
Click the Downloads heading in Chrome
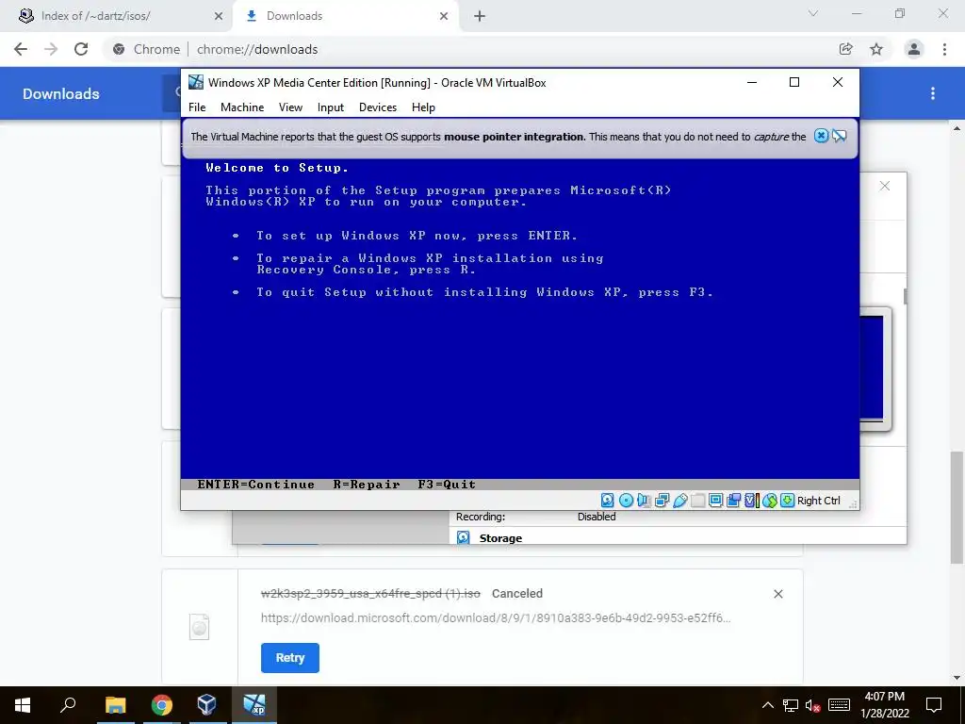coord(61,93)
